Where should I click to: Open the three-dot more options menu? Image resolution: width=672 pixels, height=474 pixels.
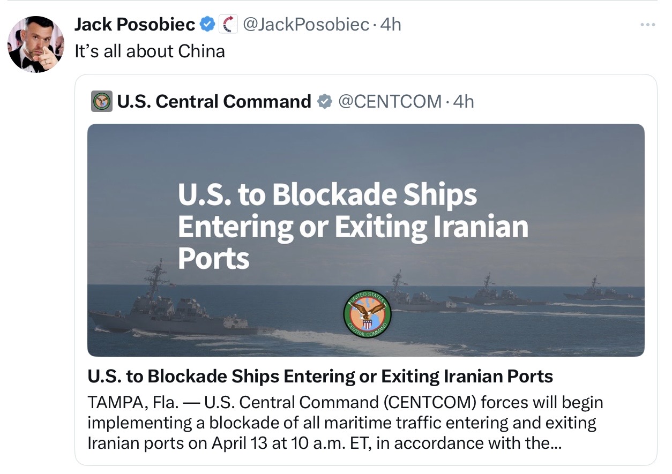[647, 25]
